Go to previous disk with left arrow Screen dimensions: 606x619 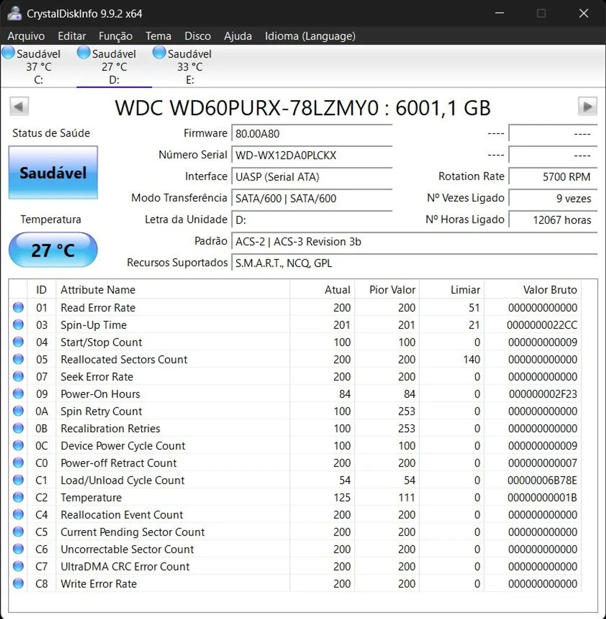[19, 106]
